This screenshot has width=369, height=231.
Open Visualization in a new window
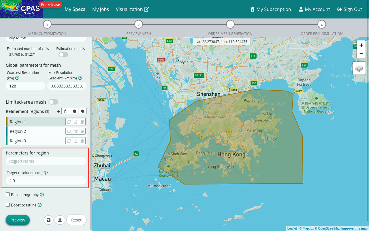click(x=133, y=9)
